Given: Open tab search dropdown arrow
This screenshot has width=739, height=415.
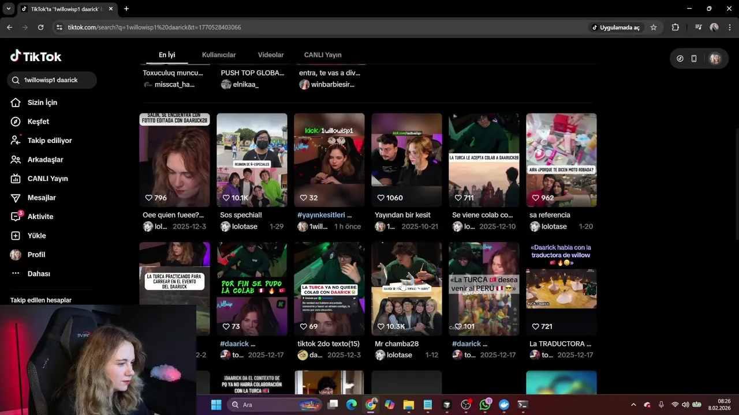Looking at the screenshot, I should click(8, 9).
